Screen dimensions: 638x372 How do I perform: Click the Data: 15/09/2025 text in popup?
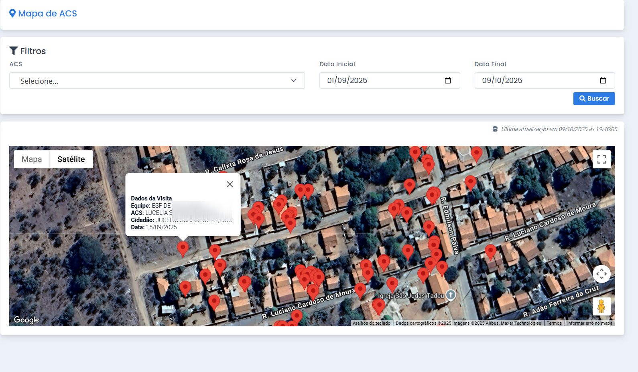pos(154,227)
